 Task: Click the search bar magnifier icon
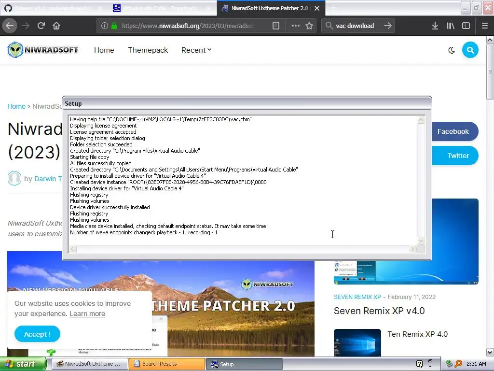pos(329,26)
